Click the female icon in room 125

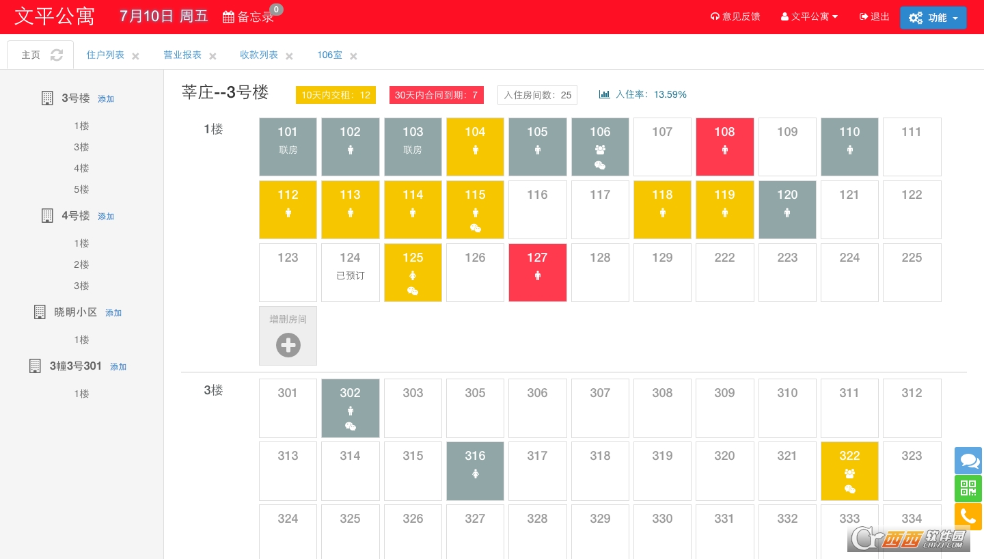[x=413, y=275]
